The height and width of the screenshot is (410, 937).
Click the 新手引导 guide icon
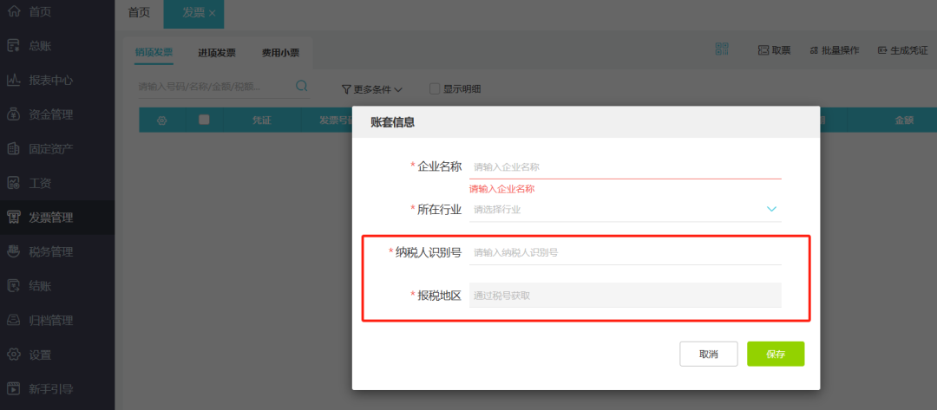(x=14, y=389)
